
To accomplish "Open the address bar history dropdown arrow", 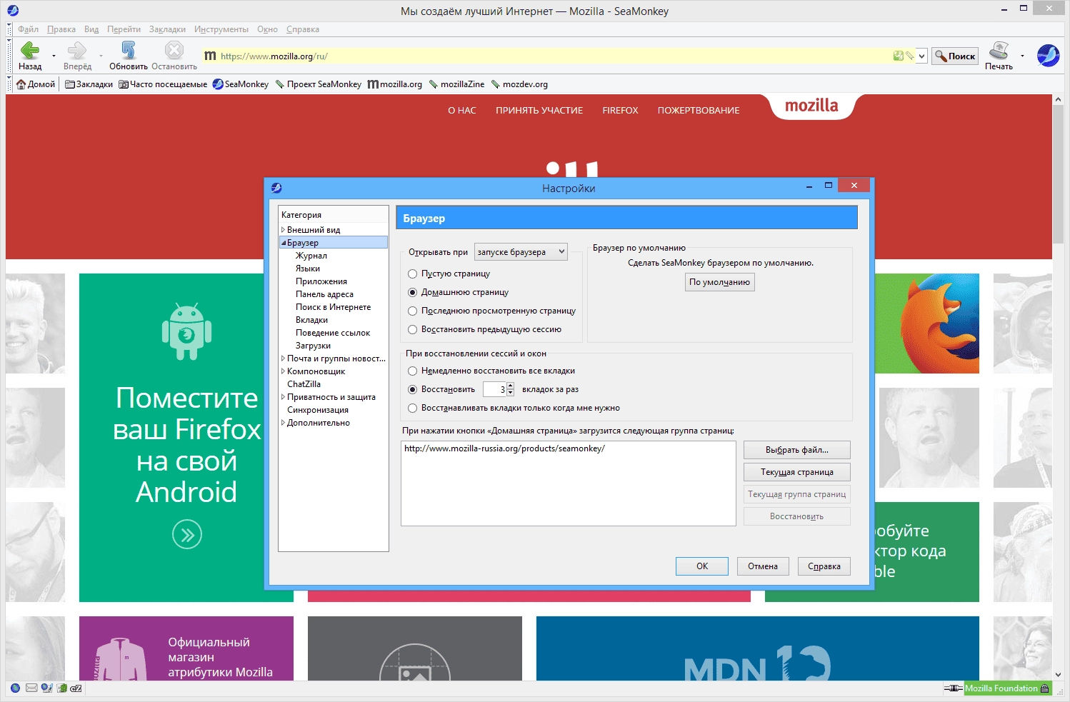I will (x=921, y=56).
